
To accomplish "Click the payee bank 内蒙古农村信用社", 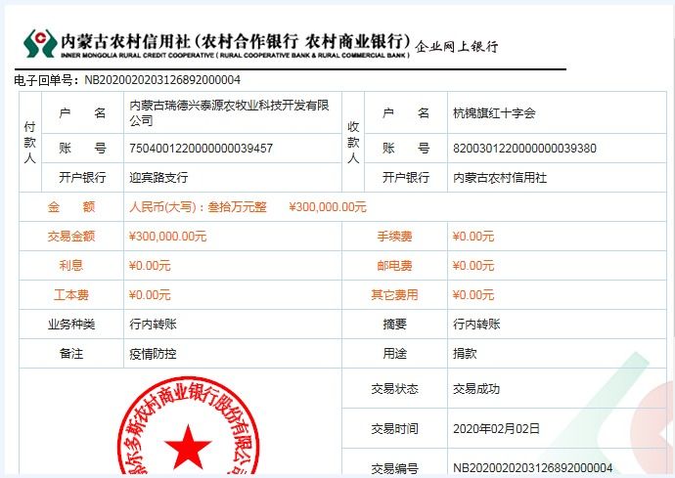I will (x=500, y=178).
